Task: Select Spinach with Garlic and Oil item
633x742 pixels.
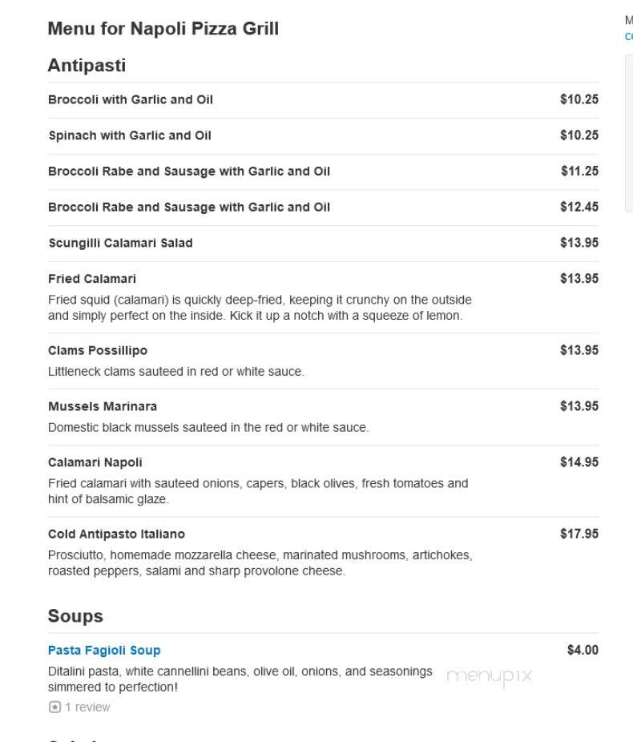Action: click(x=130, y=135)
